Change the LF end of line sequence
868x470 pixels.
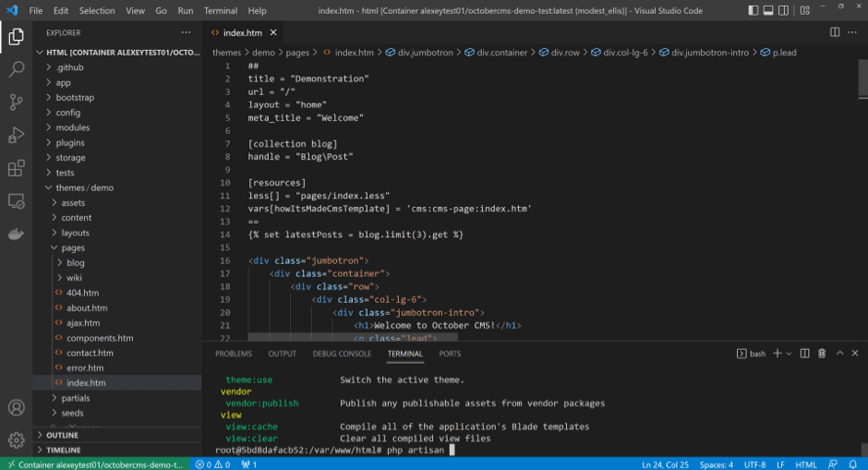coord(780,464)
